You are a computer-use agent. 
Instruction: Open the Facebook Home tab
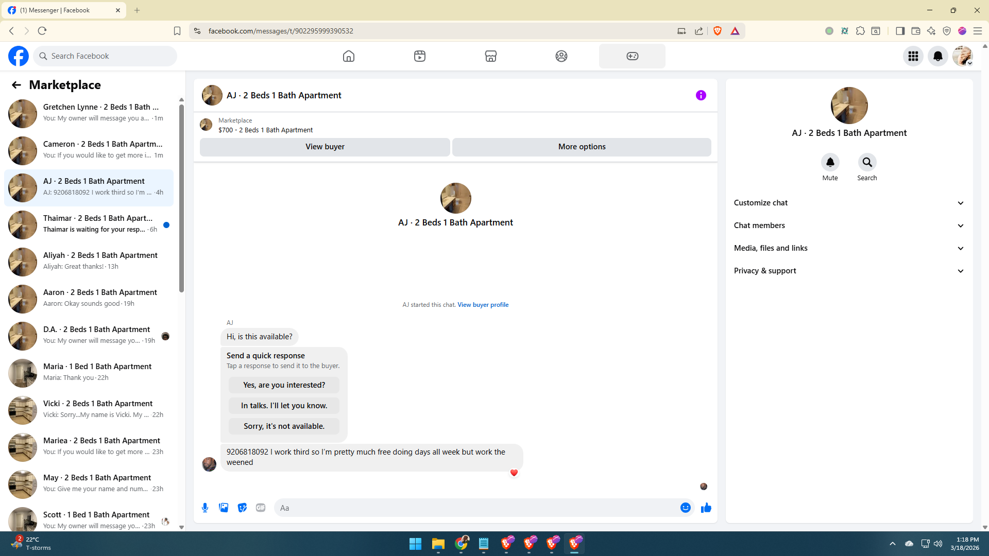pyautogui.click(x=349, y=56)
